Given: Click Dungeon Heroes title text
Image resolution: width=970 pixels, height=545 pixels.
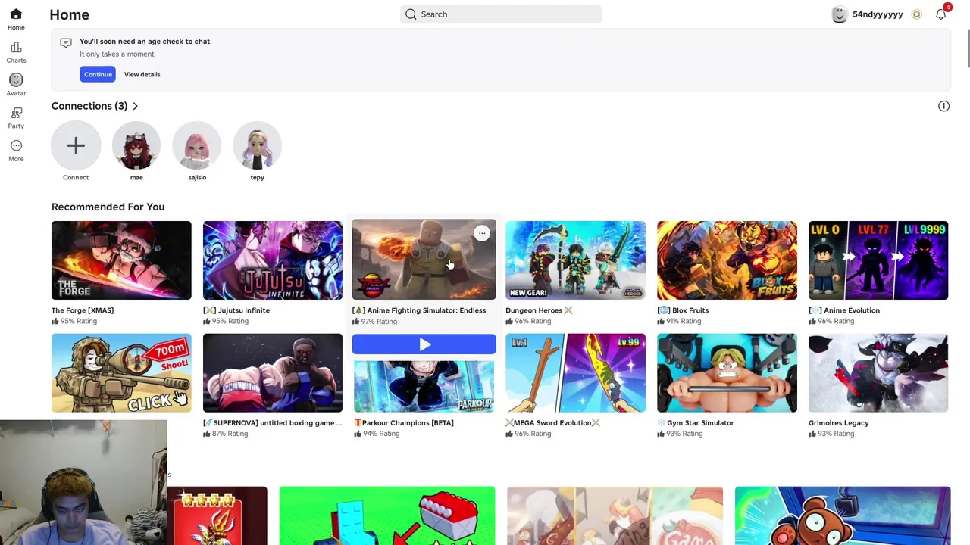Looking at the screenshot, I should tap(539, 310).
